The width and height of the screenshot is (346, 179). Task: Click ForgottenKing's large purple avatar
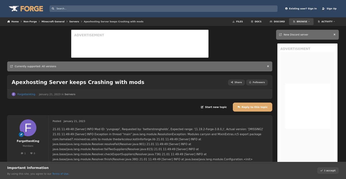[x=28, y=128]
